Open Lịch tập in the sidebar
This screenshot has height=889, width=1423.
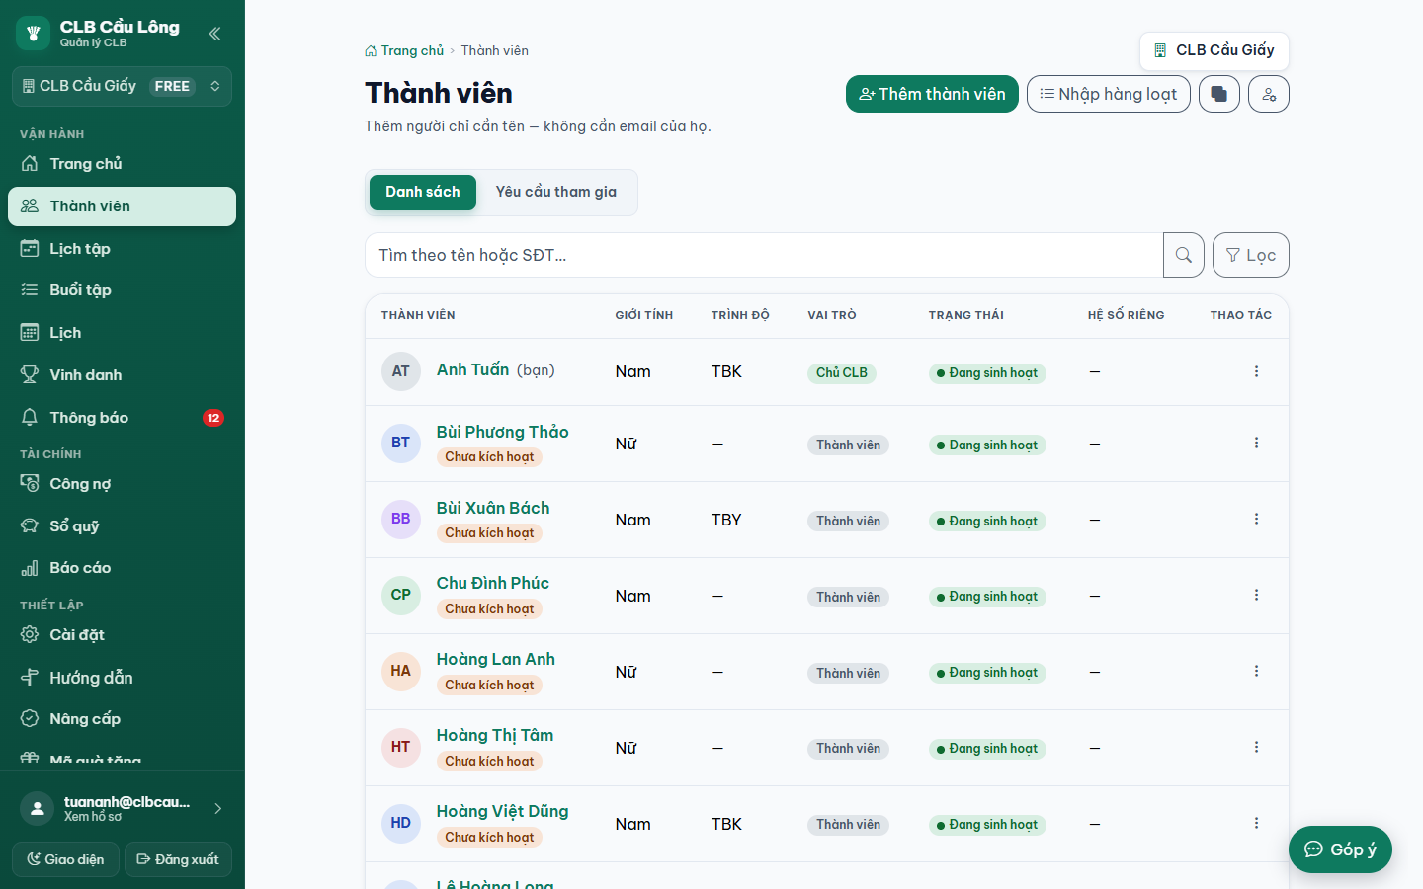(x=123, y=249)
